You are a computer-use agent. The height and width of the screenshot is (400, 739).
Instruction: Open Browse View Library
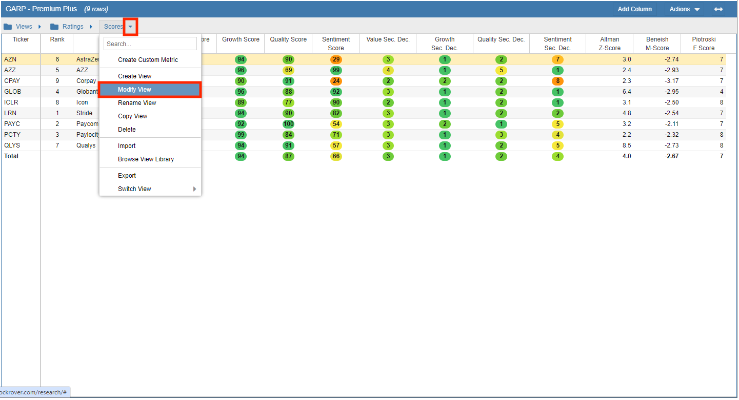[x=150, y=159]
